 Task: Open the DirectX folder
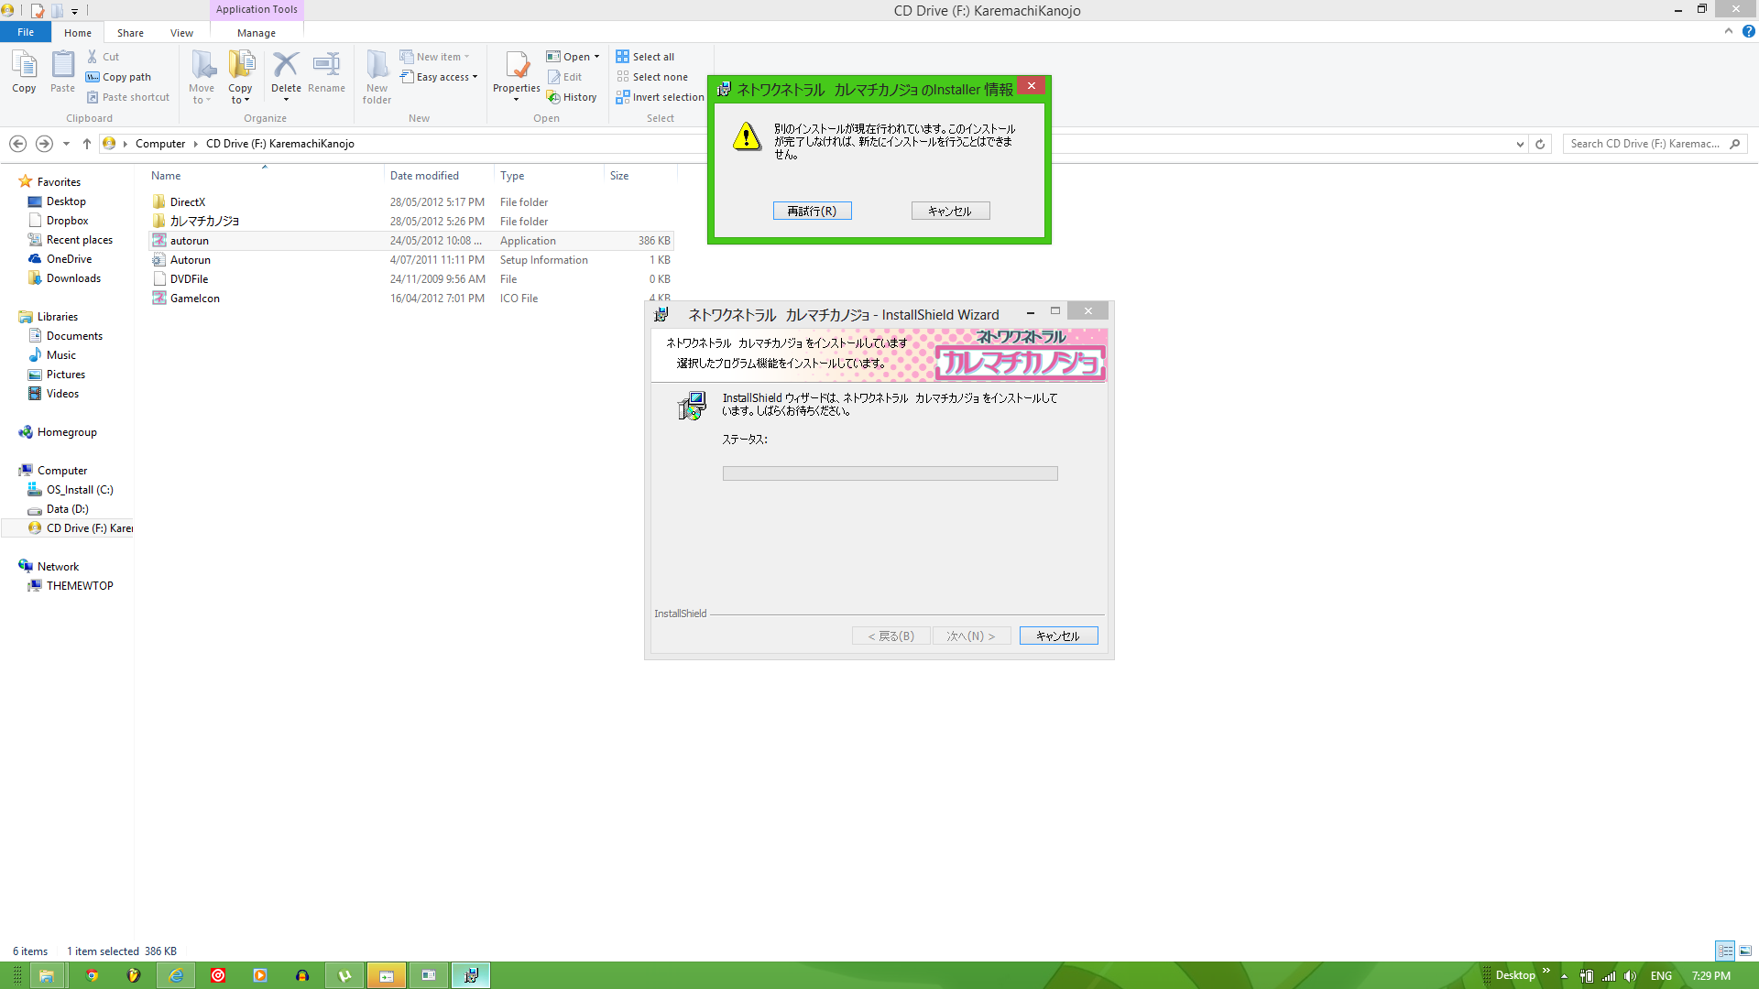click(x=188, y=202)
